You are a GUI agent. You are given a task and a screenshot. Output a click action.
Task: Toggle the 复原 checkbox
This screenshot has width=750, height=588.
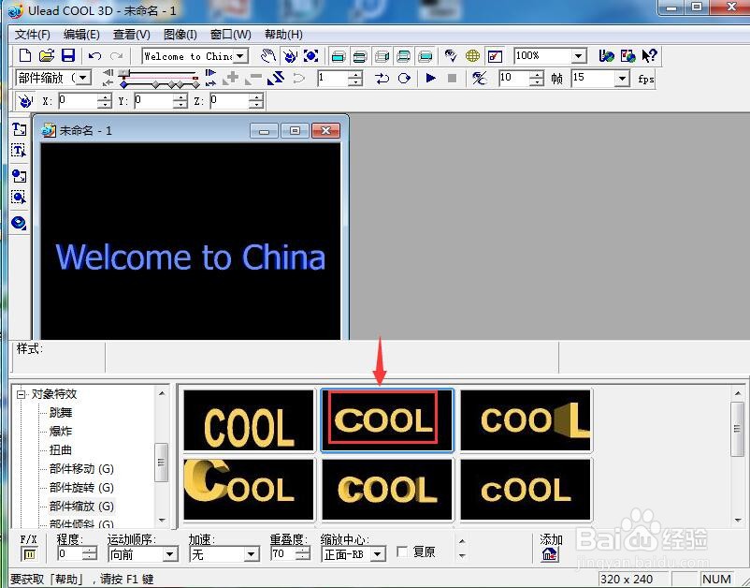[x=402, y=552]
